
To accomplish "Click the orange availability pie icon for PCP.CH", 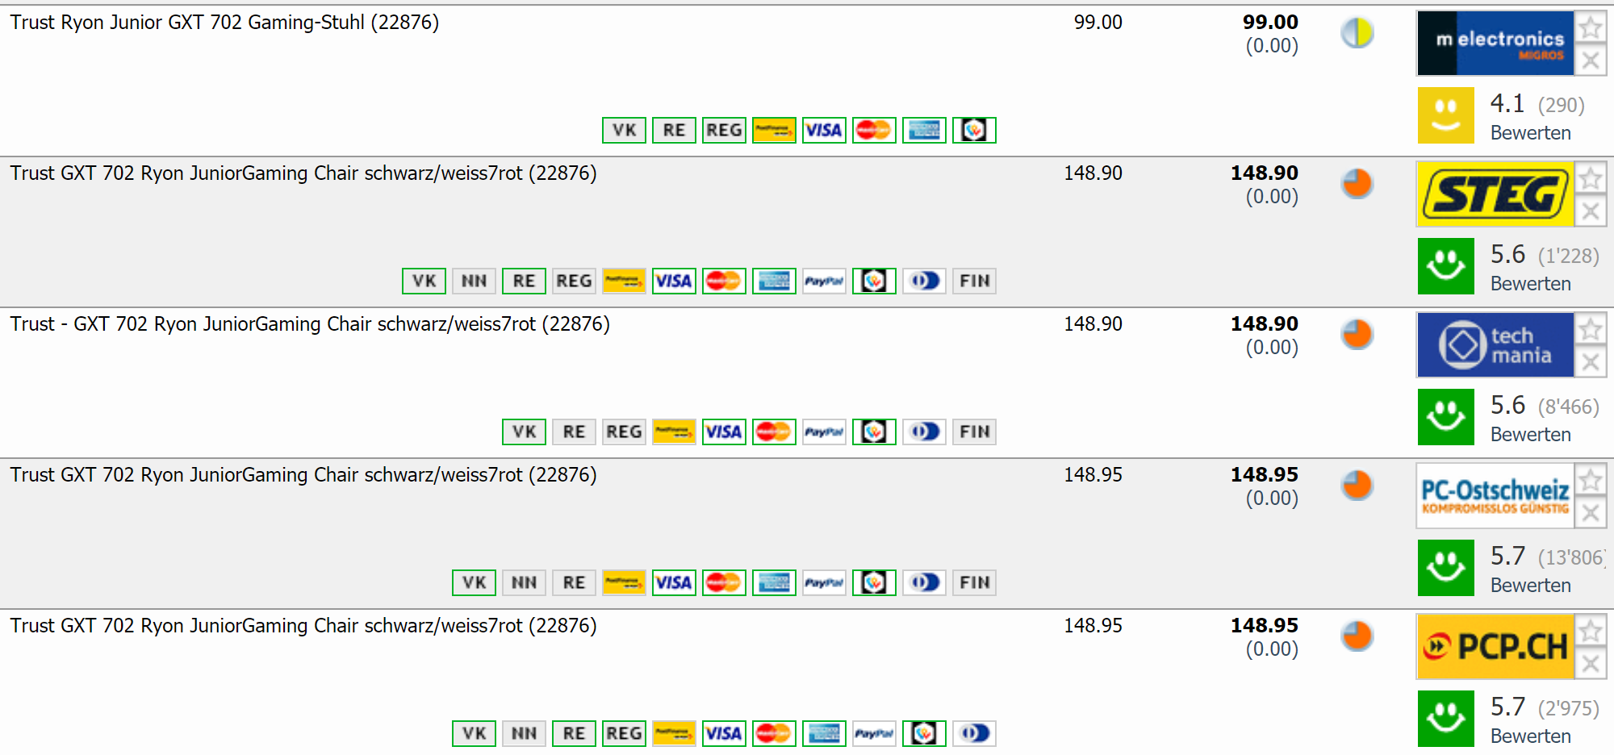I will point(1357,636).
